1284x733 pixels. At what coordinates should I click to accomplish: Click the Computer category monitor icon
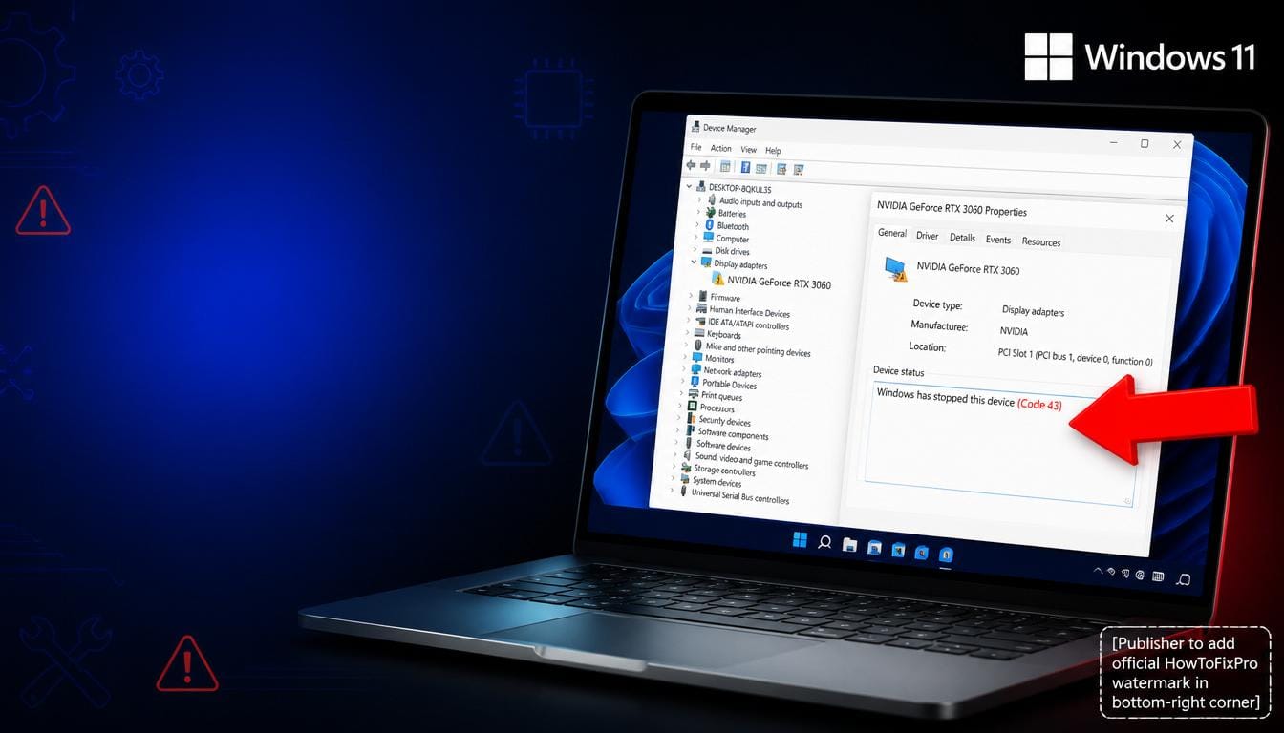709,238
